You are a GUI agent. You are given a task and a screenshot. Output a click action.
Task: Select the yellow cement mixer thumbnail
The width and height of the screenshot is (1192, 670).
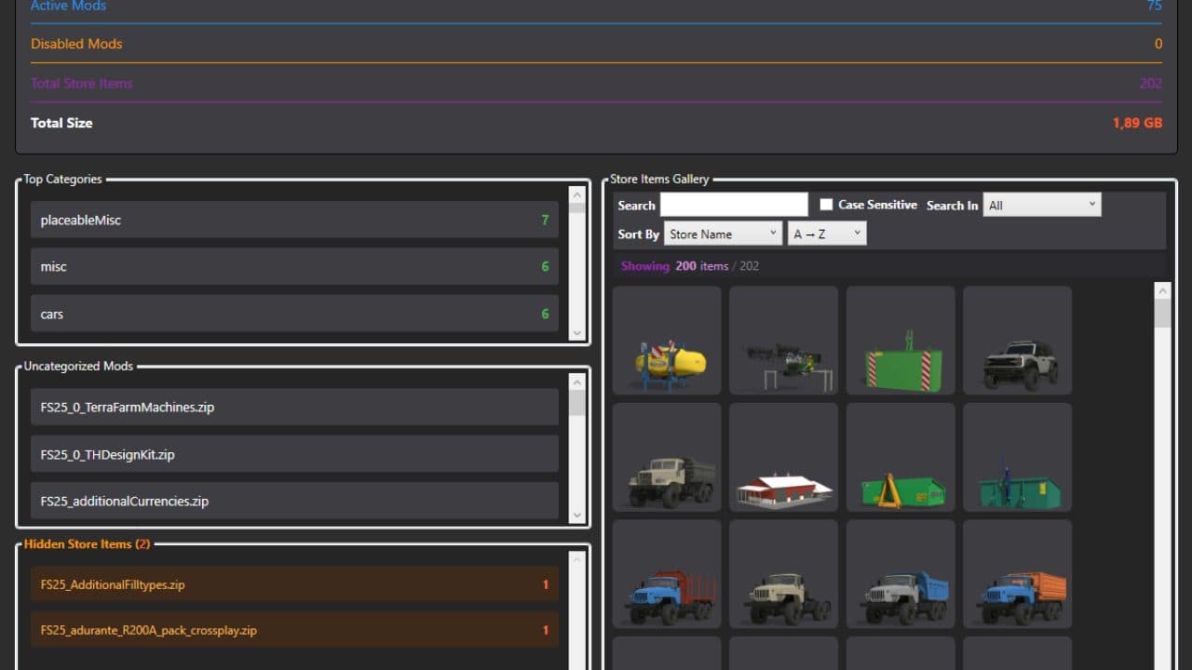click(x=667, y=340)
